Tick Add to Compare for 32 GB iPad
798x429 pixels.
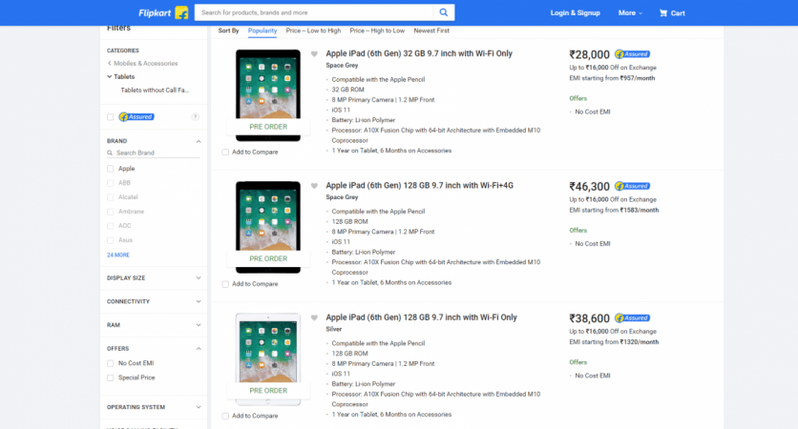click(x=225, y=152)
